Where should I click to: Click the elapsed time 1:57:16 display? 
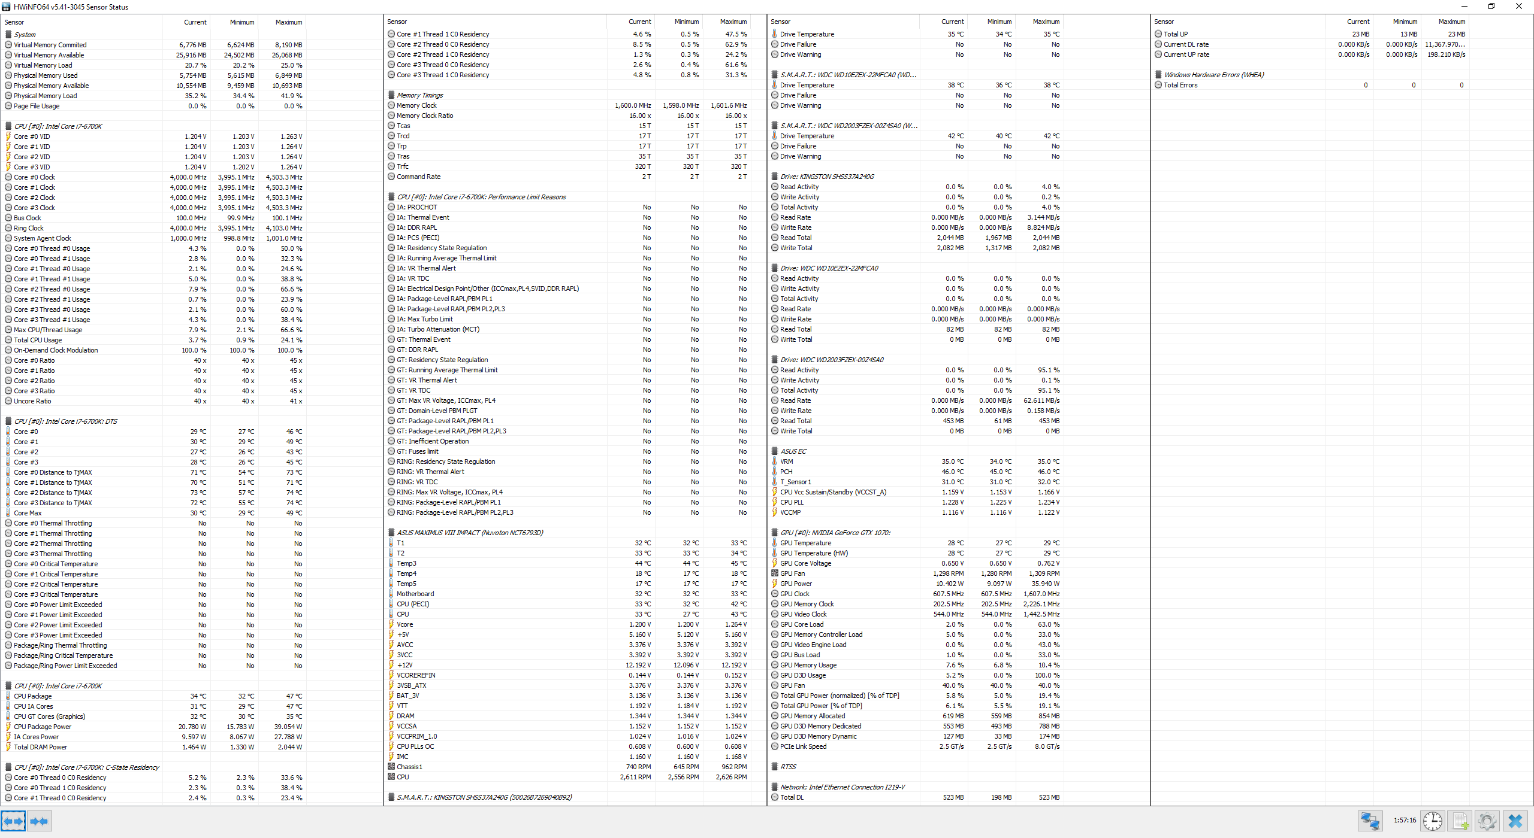click(1404, 821)
